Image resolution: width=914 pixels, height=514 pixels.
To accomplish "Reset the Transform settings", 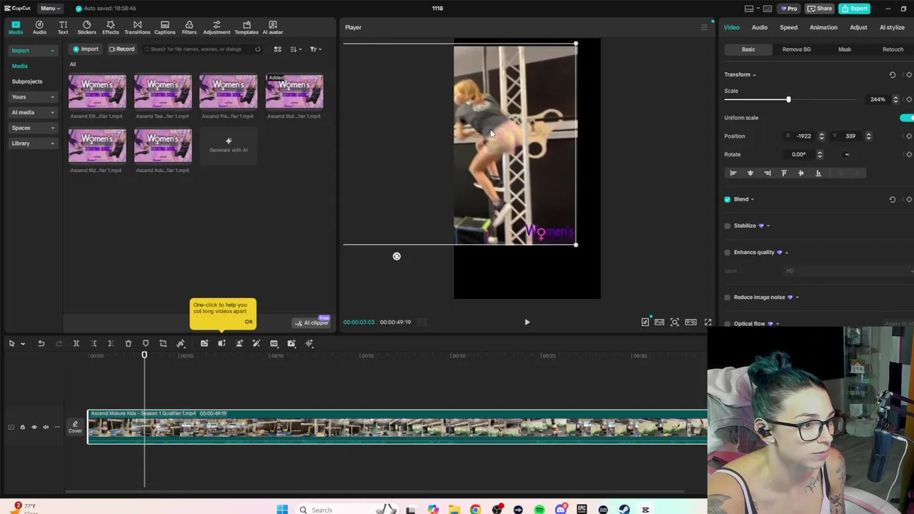I will pos(892,74).
